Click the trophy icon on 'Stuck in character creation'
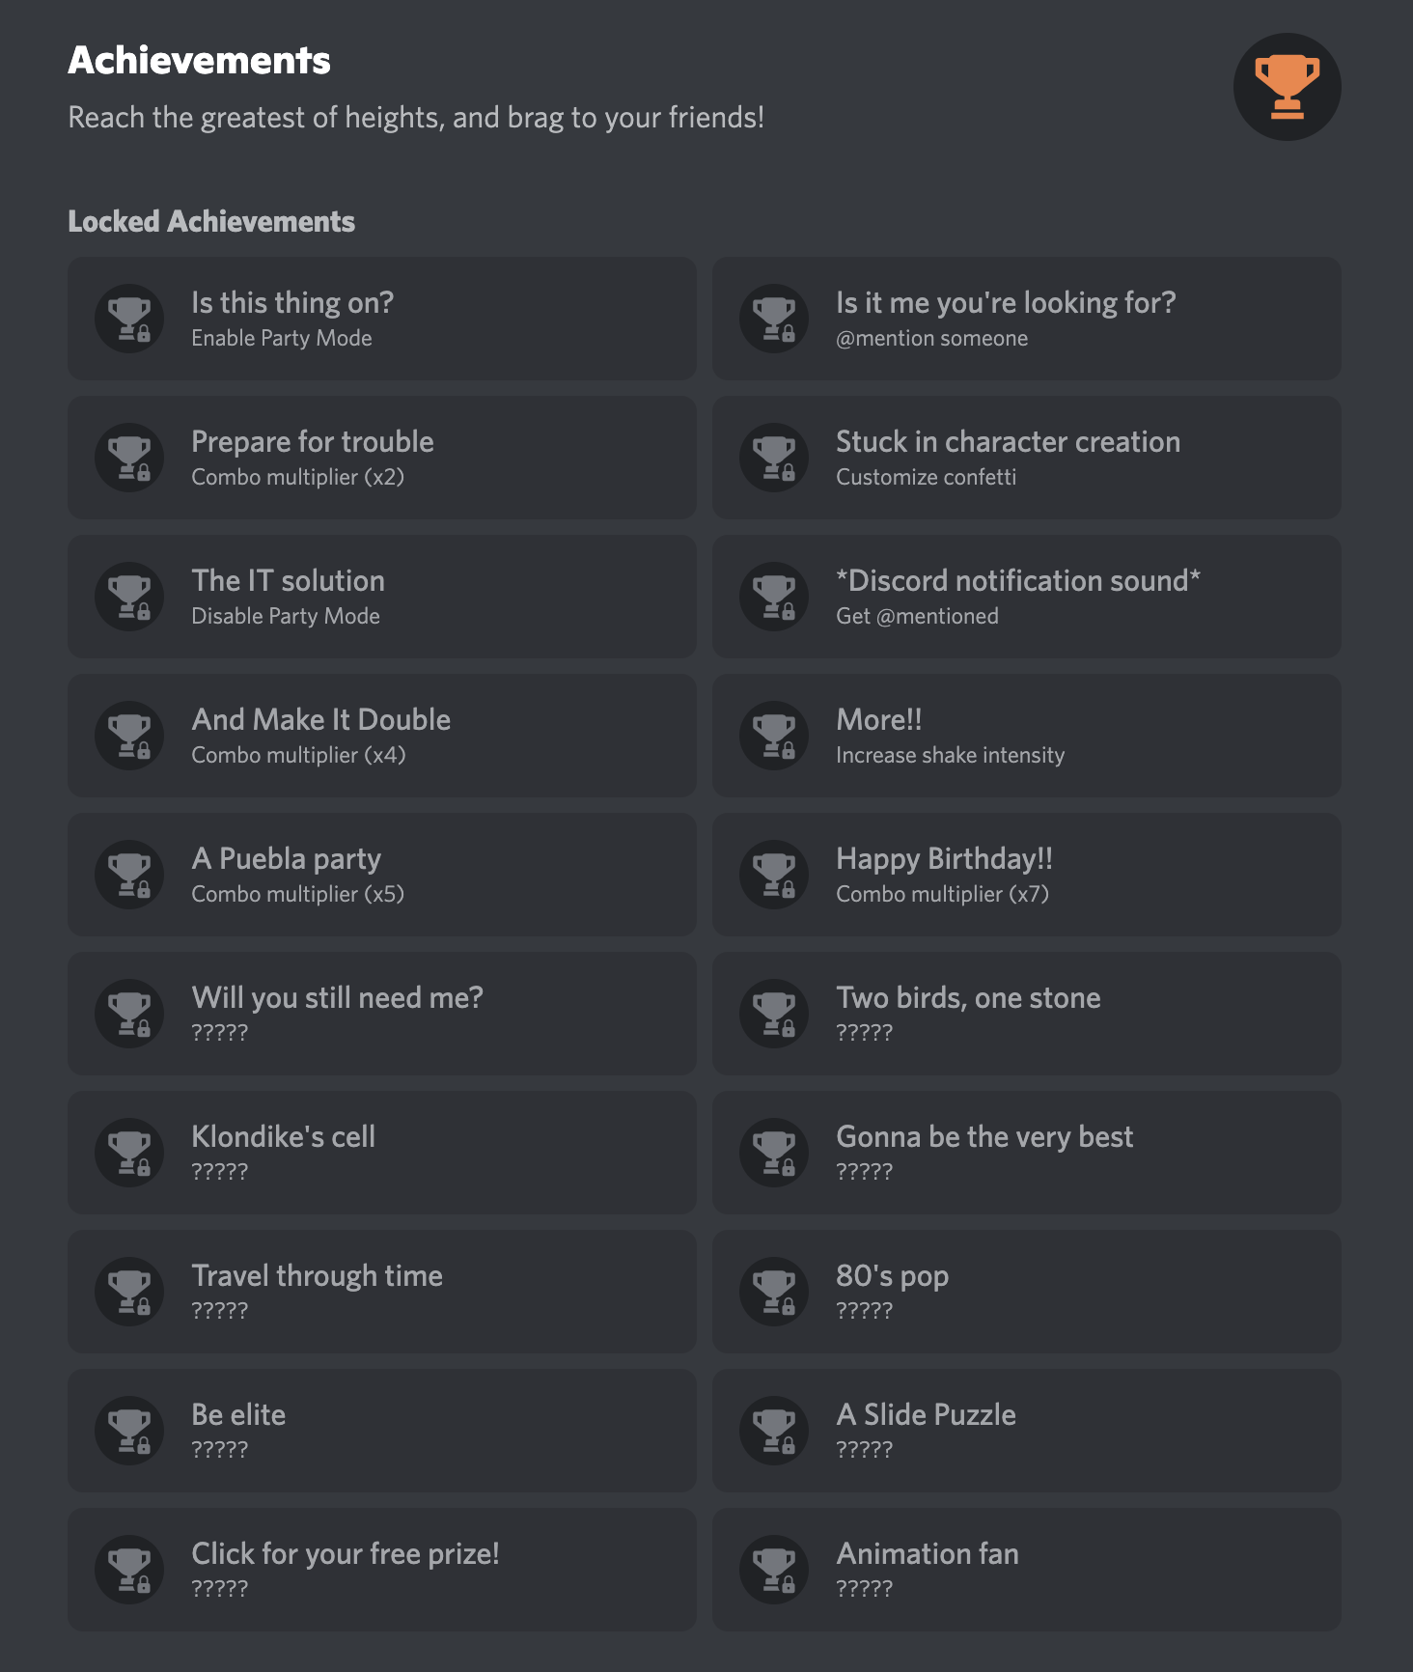The image size is (1413, 1672). tap(773, 458)
